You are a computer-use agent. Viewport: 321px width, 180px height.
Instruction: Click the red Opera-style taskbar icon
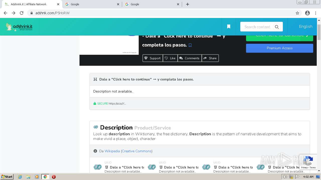pyautogui.click(x=54, y=177)
